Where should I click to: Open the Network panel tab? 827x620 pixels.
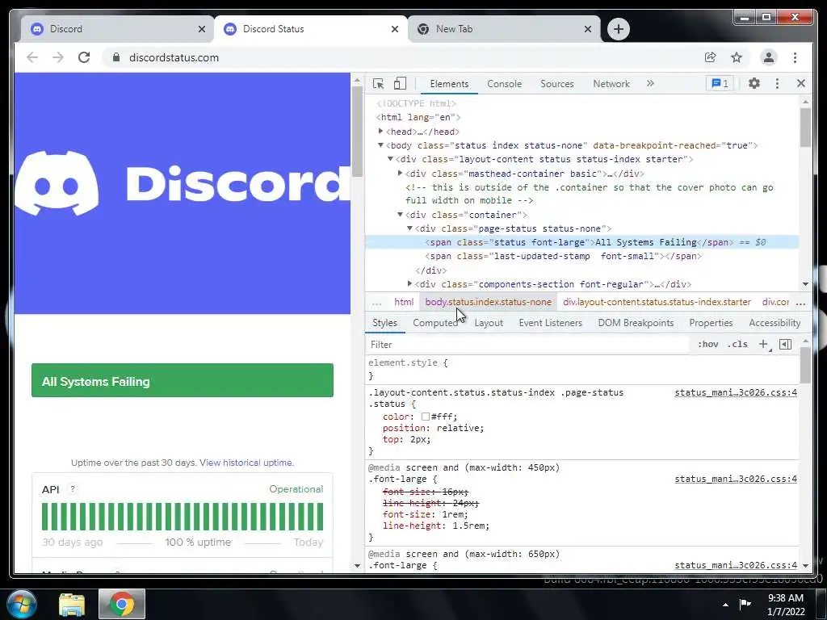point(611,84)
